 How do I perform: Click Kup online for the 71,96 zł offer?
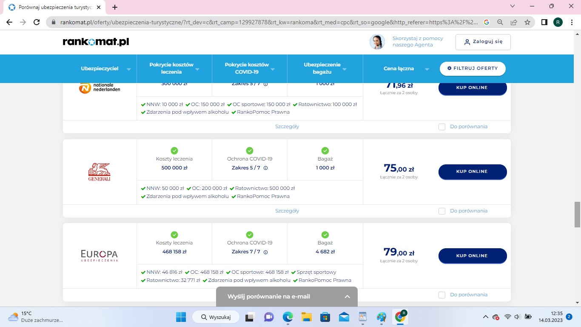coord(473,88)
